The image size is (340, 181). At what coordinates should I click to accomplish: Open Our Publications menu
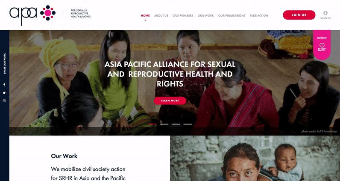232,16
